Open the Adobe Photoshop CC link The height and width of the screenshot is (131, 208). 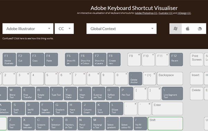(x=146, y=13)
